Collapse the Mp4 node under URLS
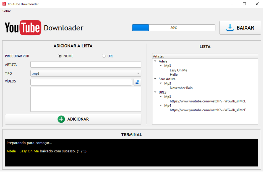This screenshot has width=263, height=172. click(161, 105)
